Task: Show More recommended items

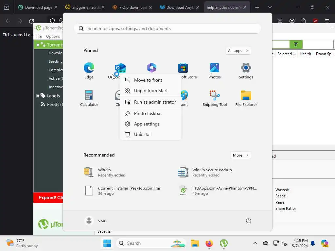Action: tap(240, 155)
